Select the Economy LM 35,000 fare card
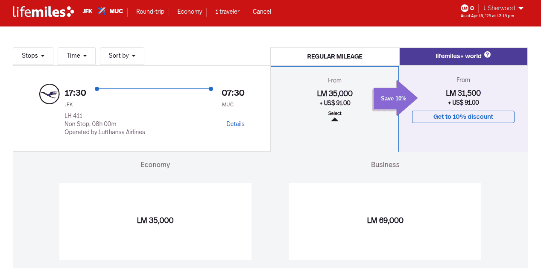541x273 pixels. 155,221
